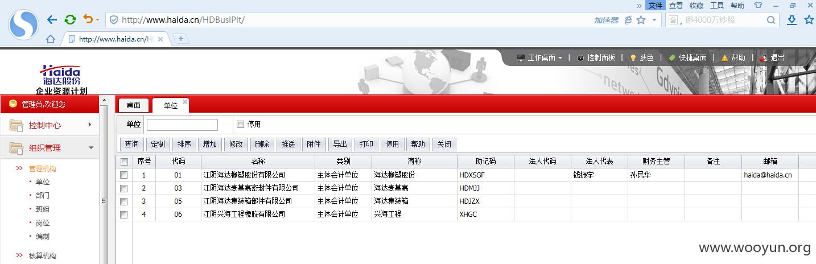816x264 pixels.
Task: Check the row for 江阴兴海工程橡胶有限公司
Action: (x=124, y=214)
